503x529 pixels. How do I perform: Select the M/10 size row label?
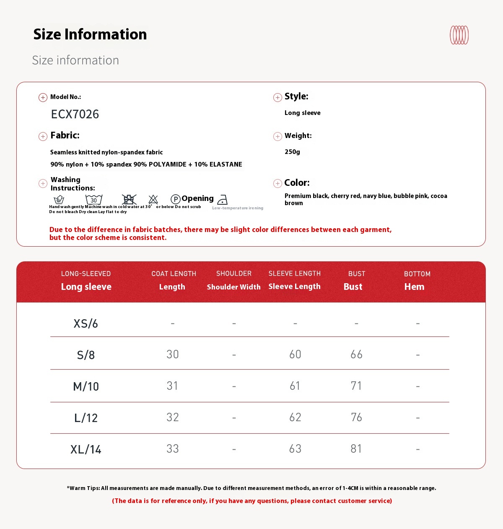coord(86,386)
